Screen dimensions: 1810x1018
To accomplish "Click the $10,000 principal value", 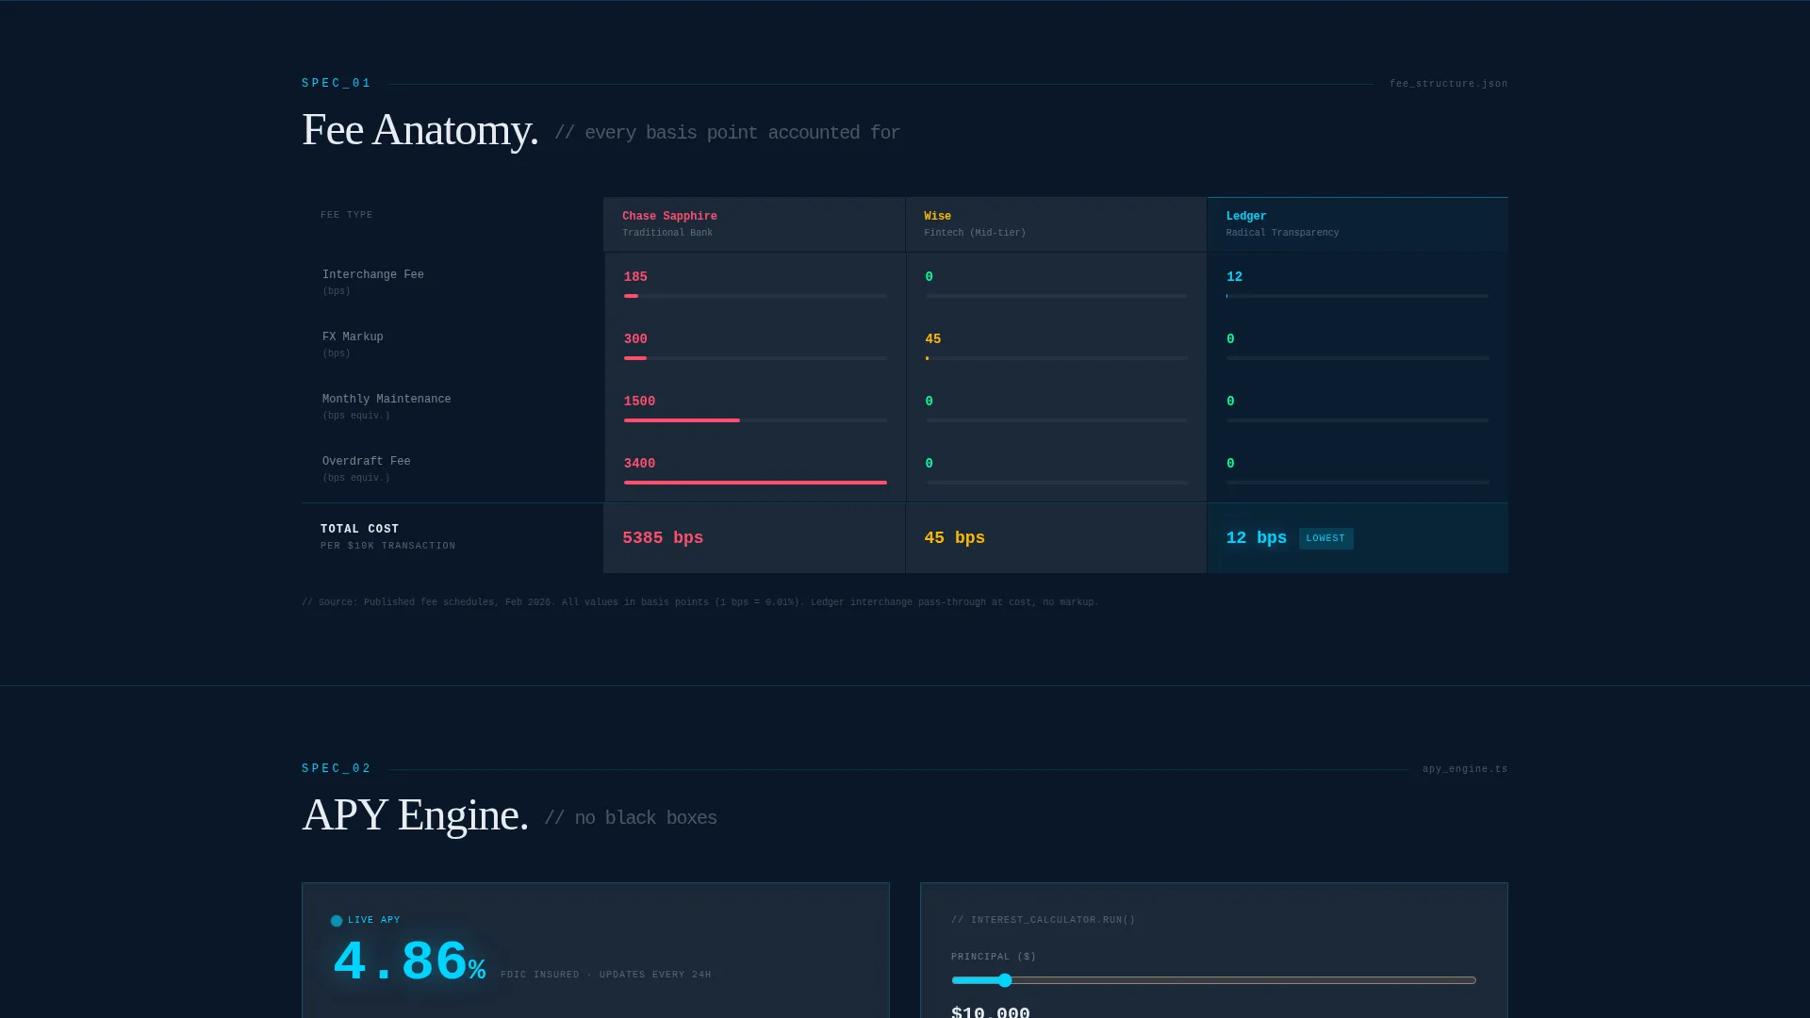I will 991,1011.
